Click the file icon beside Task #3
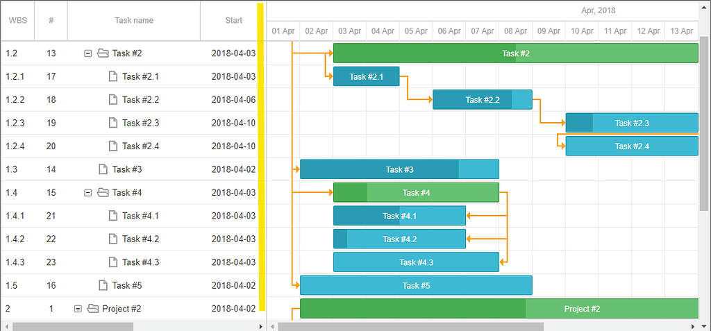The width and height of the screenshot is (711, 331). tap(103, 169)
